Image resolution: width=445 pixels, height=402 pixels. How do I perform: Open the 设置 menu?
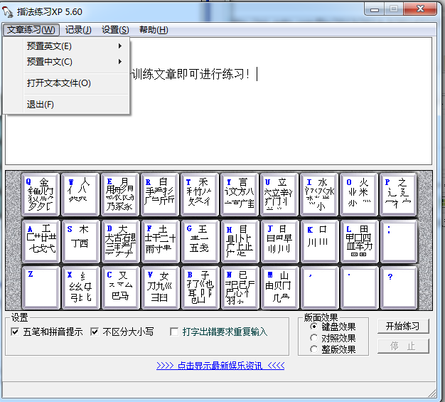pyautogui.click(x=115, y=30)
